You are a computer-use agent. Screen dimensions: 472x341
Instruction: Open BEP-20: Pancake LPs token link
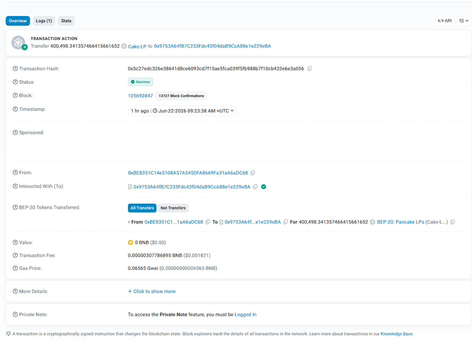(400, 222)
